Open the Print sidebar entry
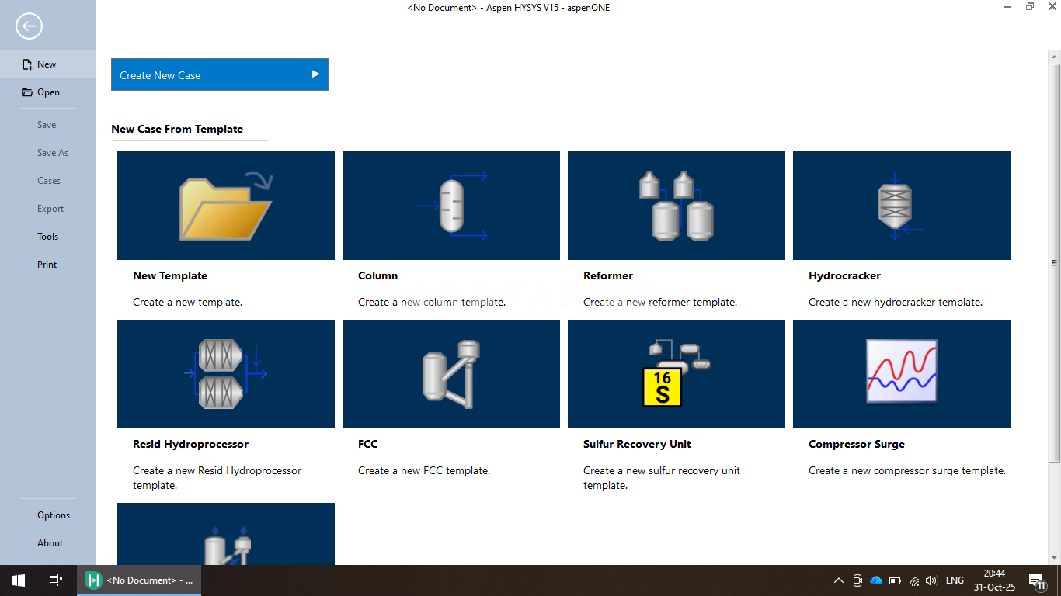Image resolution: width=1061 pixels, height=596 pixels. [47, 265]
